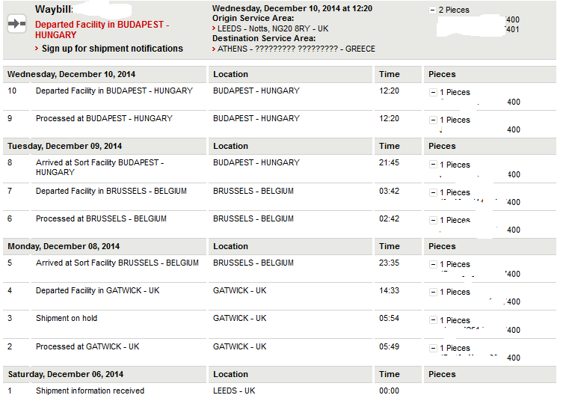Collapse pieces for Departed Facility in BRUSSELS

pos(433,192)
